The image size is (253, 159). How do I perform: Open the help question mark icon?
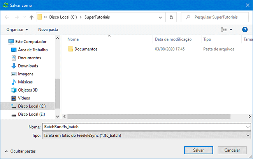point(245,30)
